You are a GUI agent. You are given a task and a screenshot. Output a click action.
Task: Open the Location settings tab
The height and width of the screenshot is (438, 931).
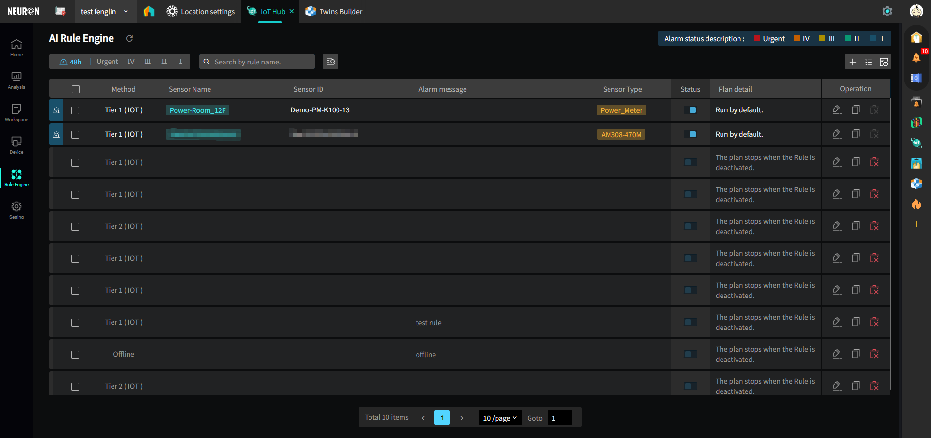(x=201, y=12)
